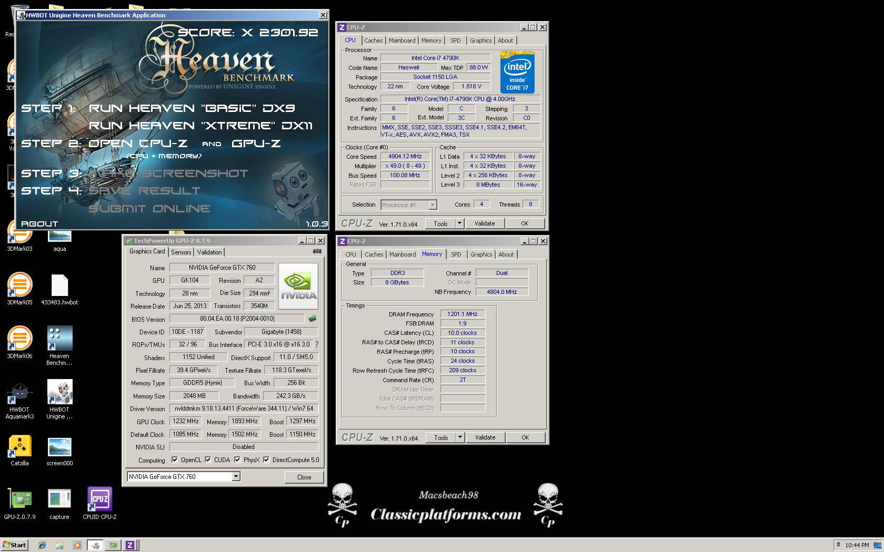Viewport: 884px width, 552px height.
Task: Show hidden system tray icons
Action: pyautogui.click(x=838, y=545)
